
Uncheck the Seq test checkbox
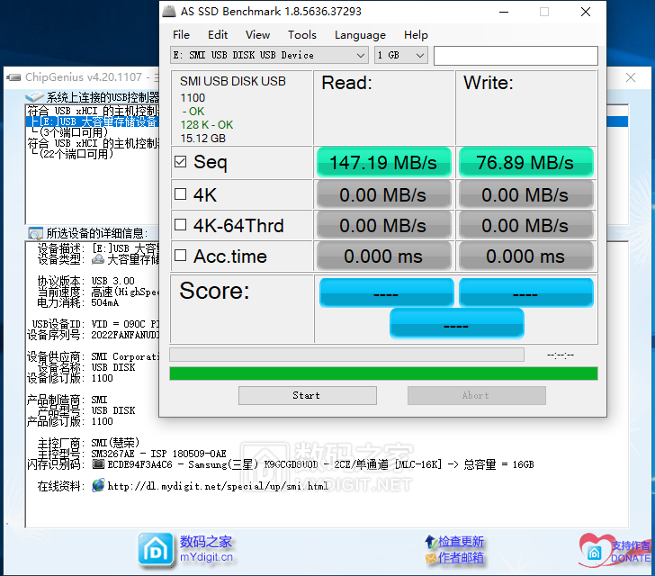tap(181, 161)
